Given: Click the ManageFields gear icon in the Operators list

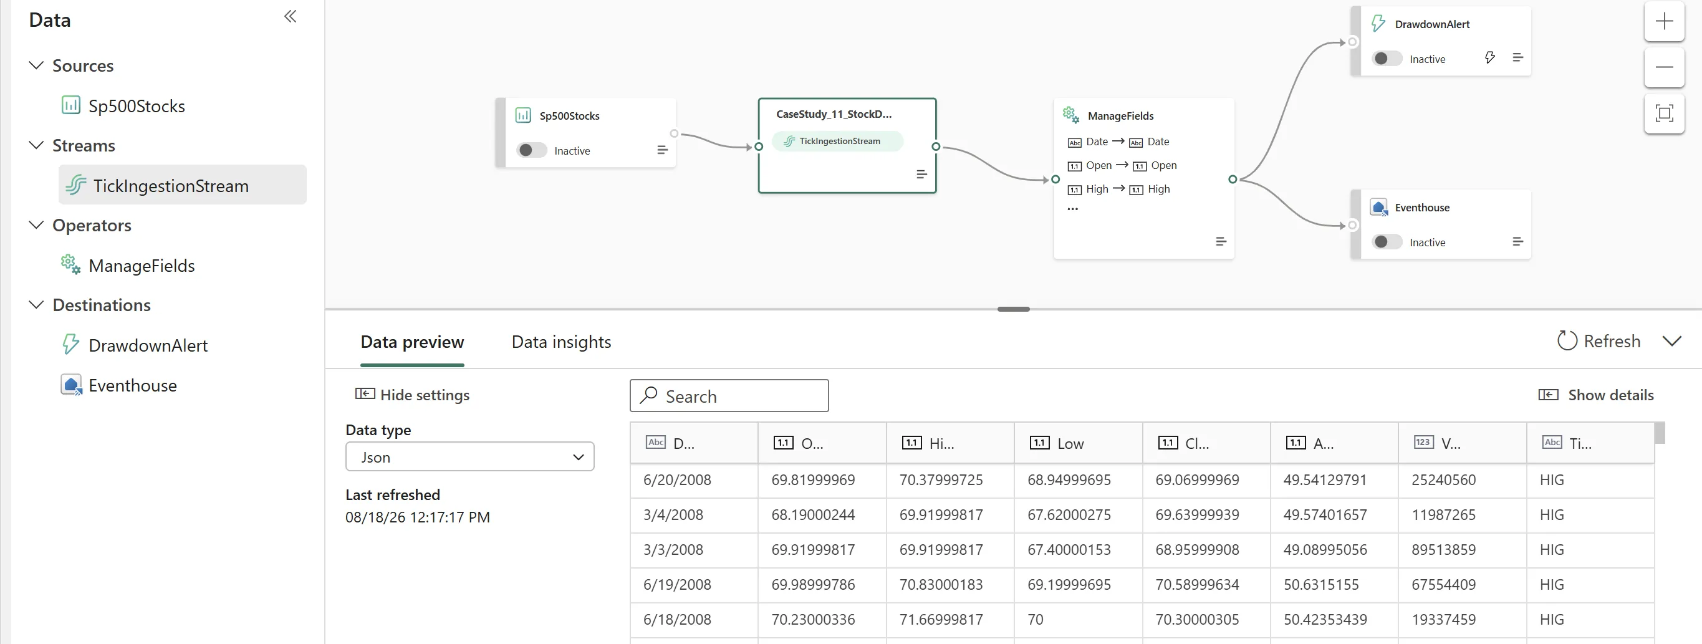Looking at the screenshot, I should [x=70, y=264].
